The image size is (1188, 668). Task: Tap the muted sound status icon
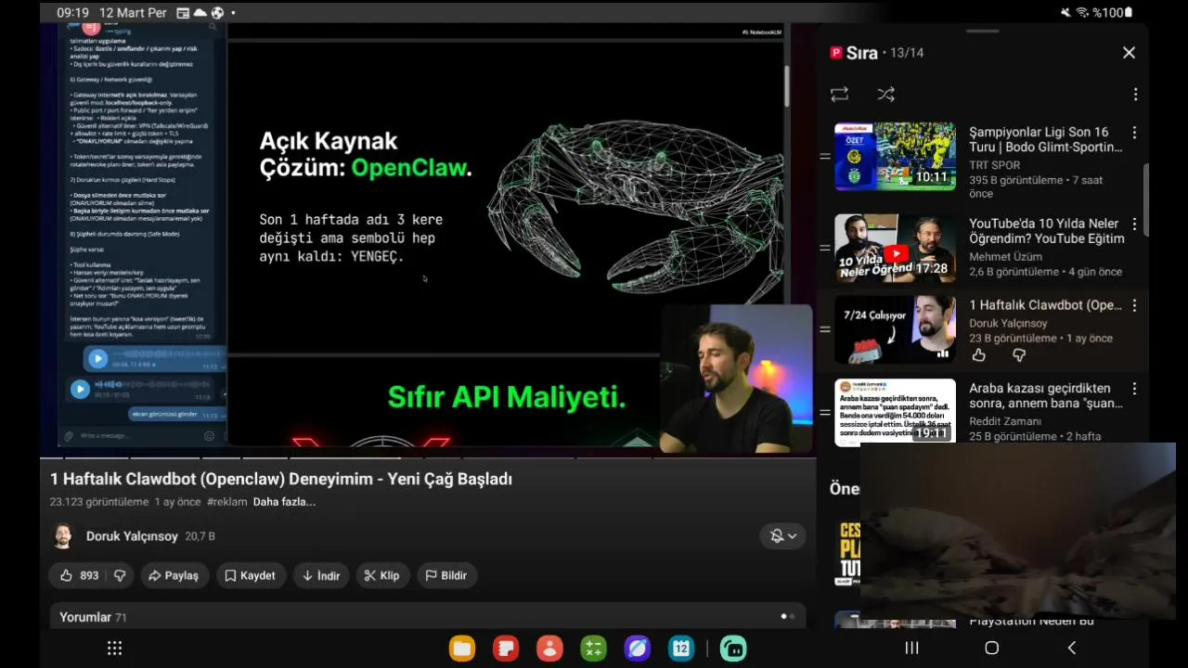pos(1065,12)
